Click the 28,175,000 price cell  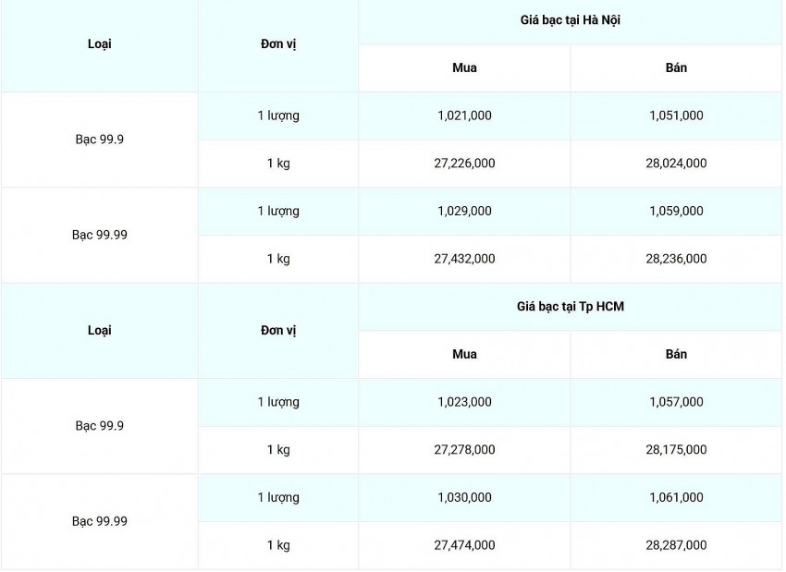676,450
